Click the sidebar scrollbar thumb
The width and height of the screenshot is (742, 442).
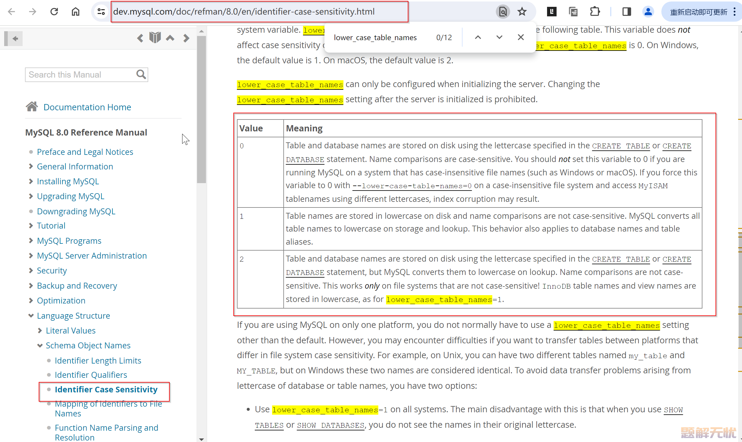pyautogui.click(x=201, y=109)
